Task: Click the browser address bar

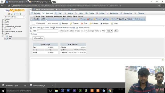Action: 84,6
